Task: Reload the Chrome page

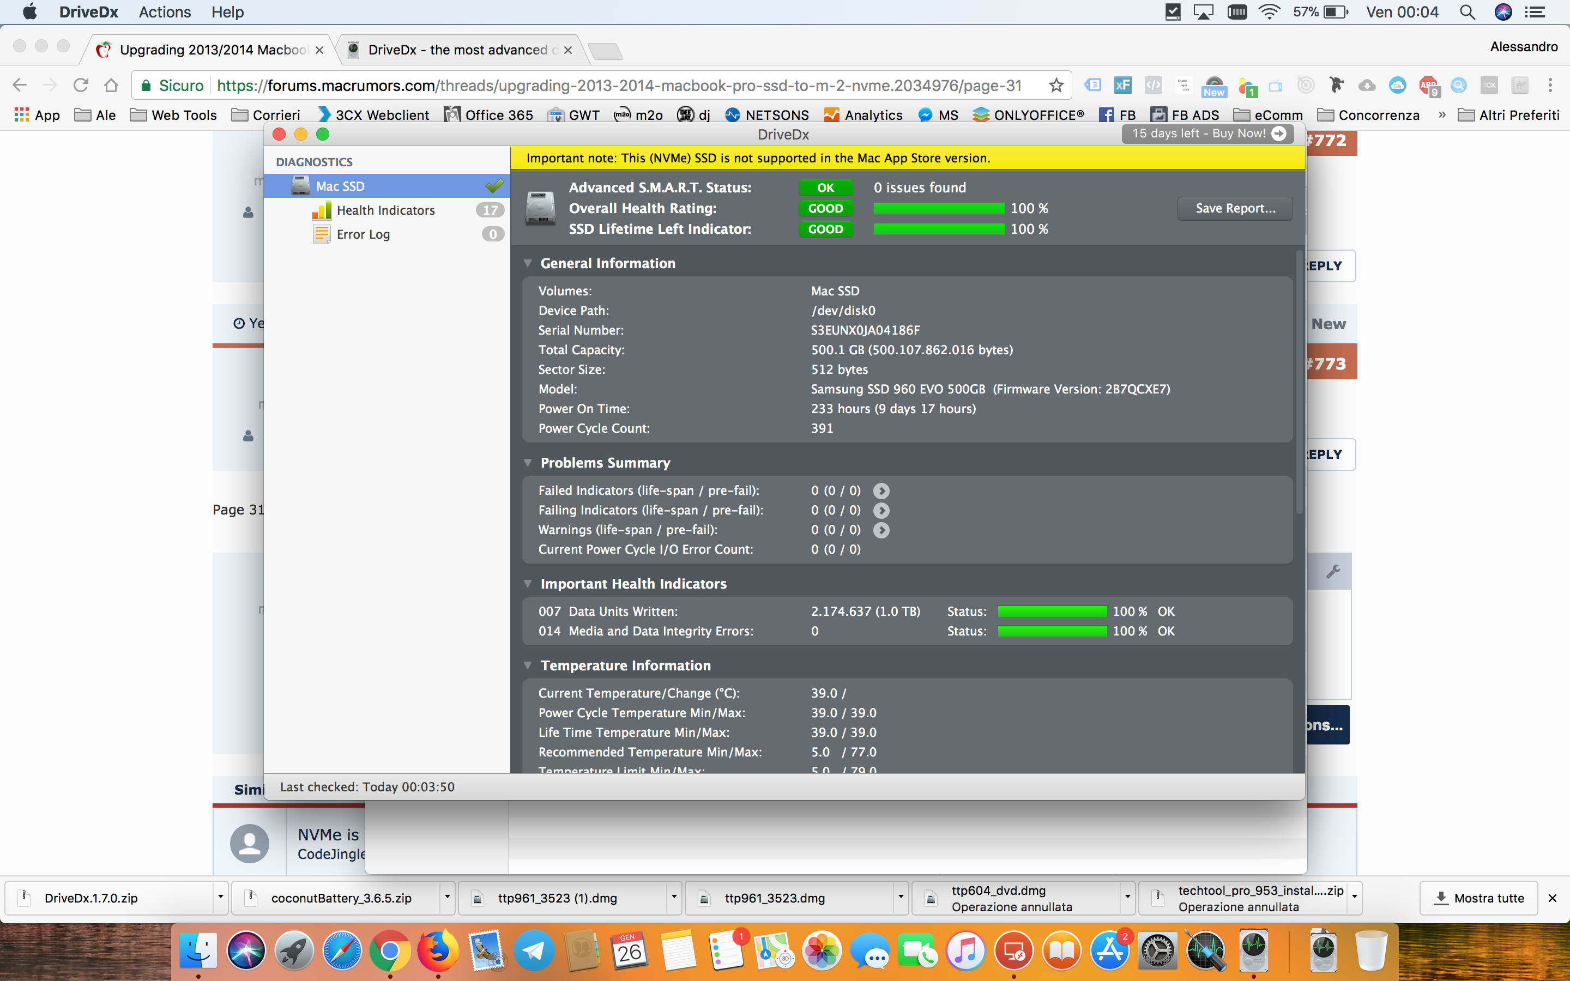Action: (81, 85)
